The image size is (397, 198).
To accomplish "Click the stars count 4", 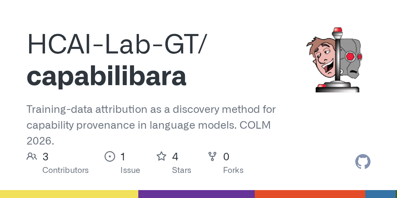I will [175, 157].
